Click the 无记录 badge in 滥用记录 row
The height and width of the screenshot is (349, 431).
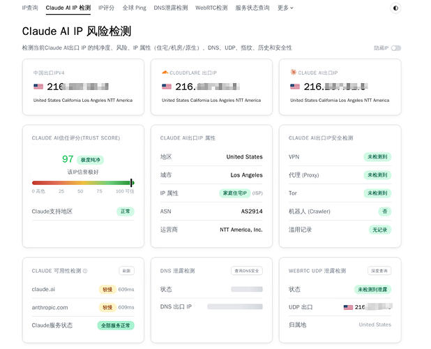pyautogui.click(x=379, y=230)
